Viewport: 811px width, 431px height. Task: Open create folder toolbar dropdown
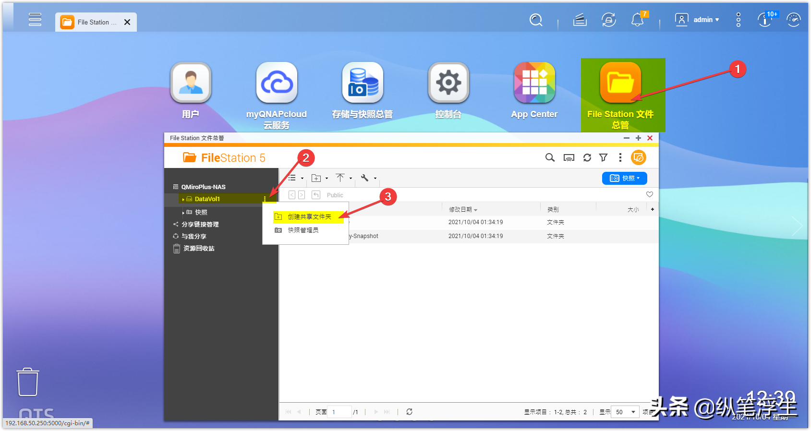tap(320, 178)
